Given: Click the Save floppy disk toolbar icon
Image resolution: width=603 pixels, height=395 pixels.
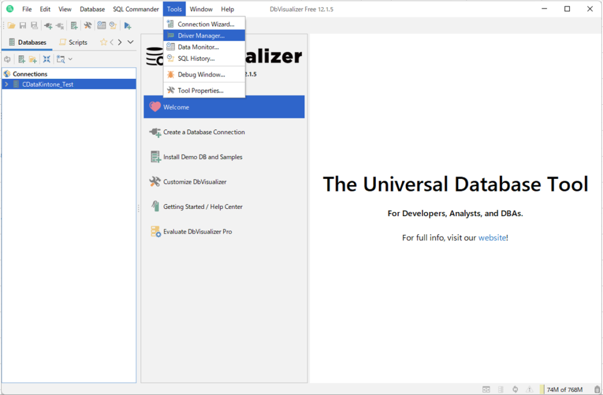Looking at the screenshot, I should coord(23,26).
